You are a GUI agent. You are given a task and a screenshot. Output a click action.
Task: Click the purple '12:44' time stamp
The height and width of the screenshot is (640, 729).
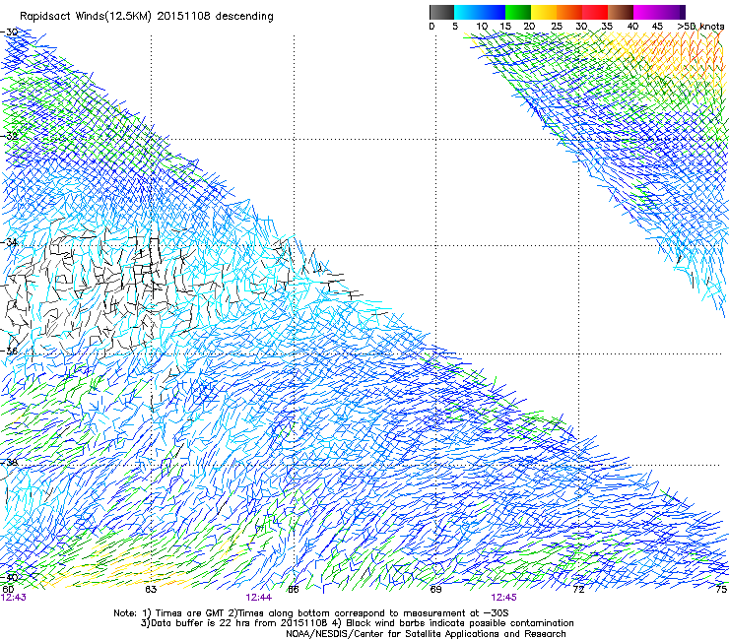pos(259,598)
